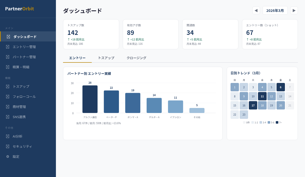This screenshot has width=305, height=177.
Task: Go to previous month with left arrow
Action: tap(256, 10)
